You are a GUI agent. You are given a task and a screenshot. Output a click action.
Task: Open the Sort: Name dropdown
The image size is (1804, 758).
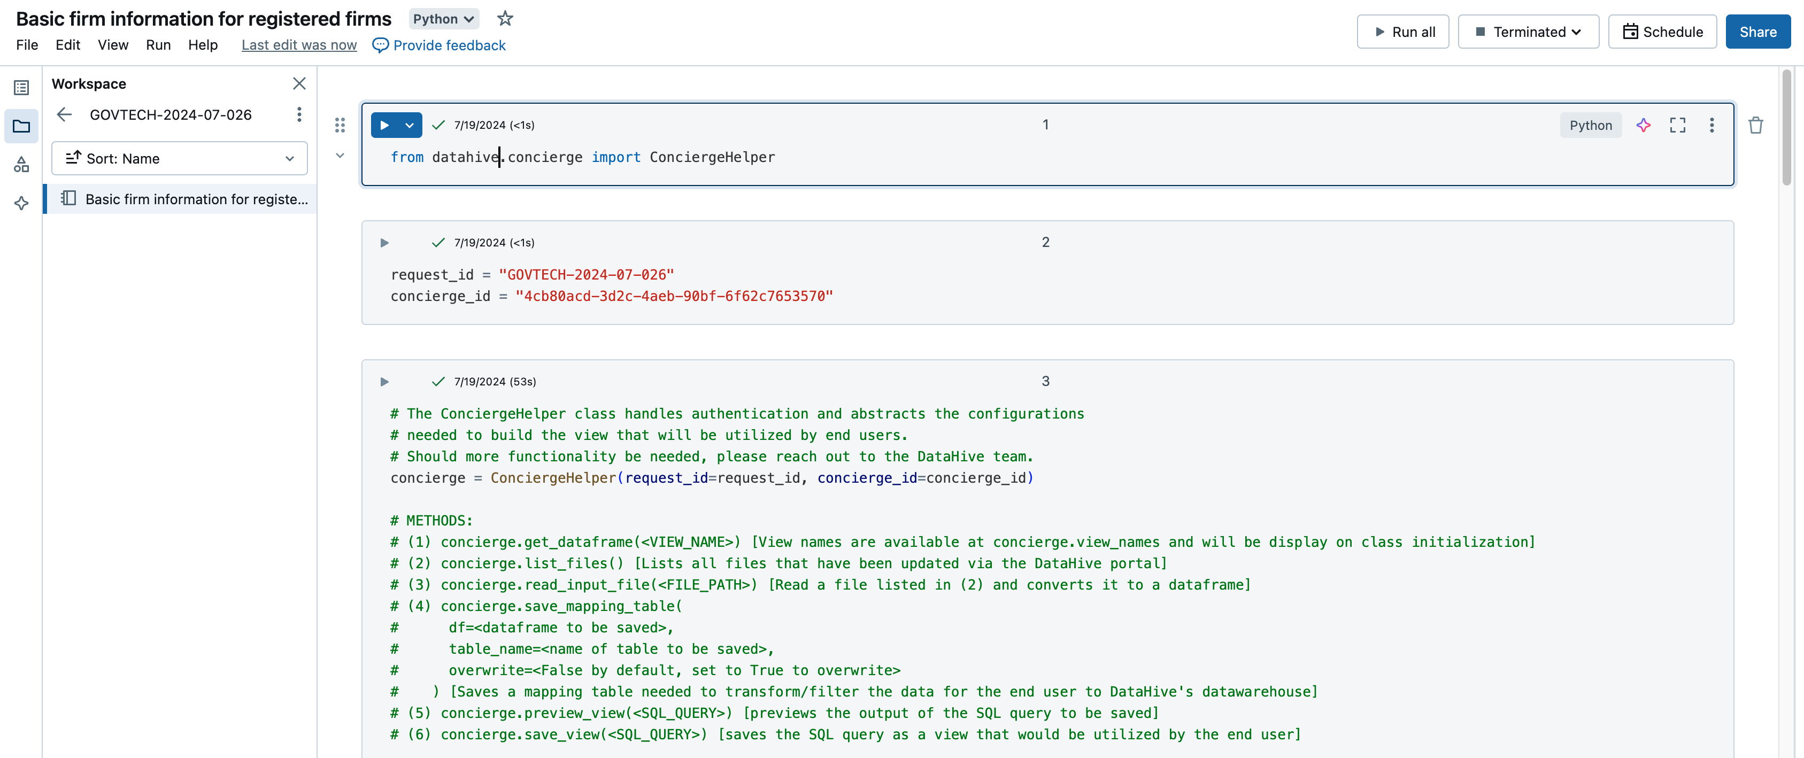(x=179, y=158)
